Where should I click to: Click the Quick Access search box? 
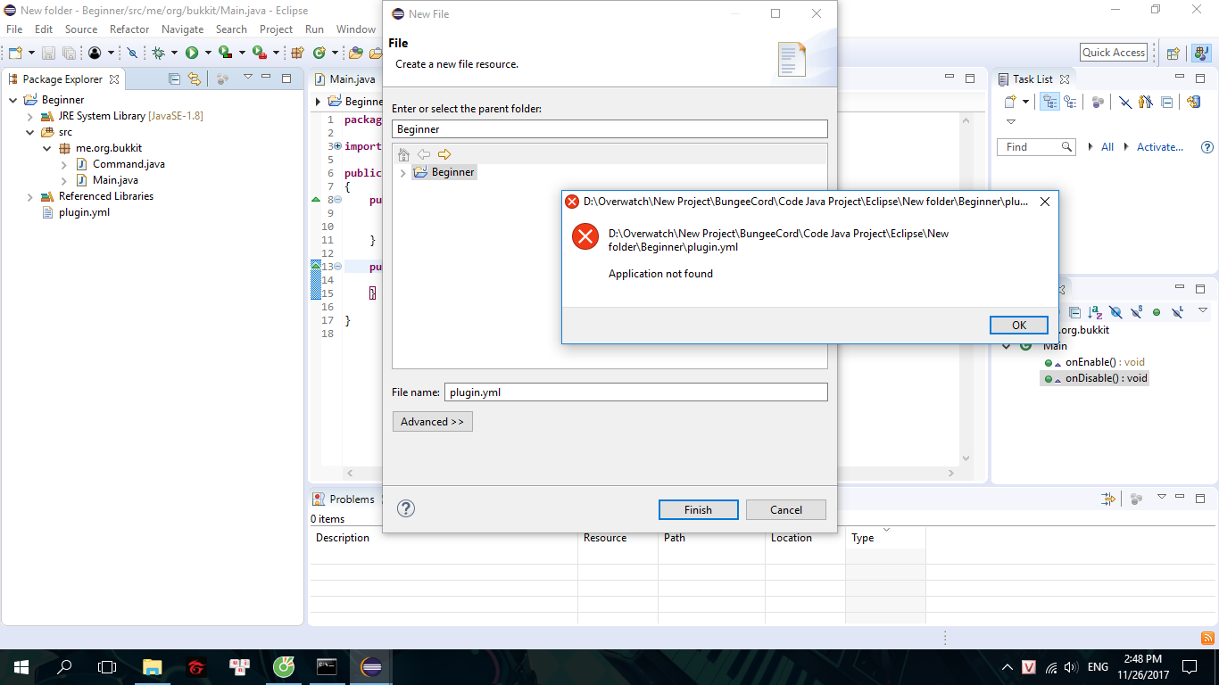click(1114, 53)
